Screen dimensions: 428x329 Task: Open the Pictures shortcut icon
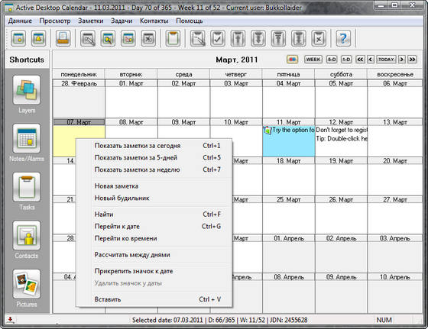pos(27,284)
